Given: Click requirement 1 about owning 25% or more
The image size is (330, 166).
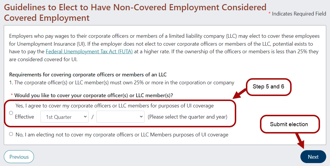Looking at the screenshot, I should (x=122, y=83).
